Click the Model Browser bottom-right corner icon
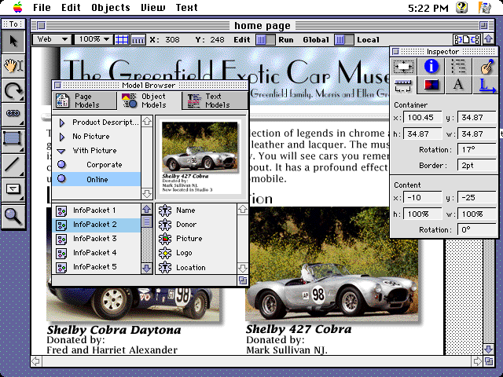The width and height of the screenshot is (503, 377). [x=243, y=280]
